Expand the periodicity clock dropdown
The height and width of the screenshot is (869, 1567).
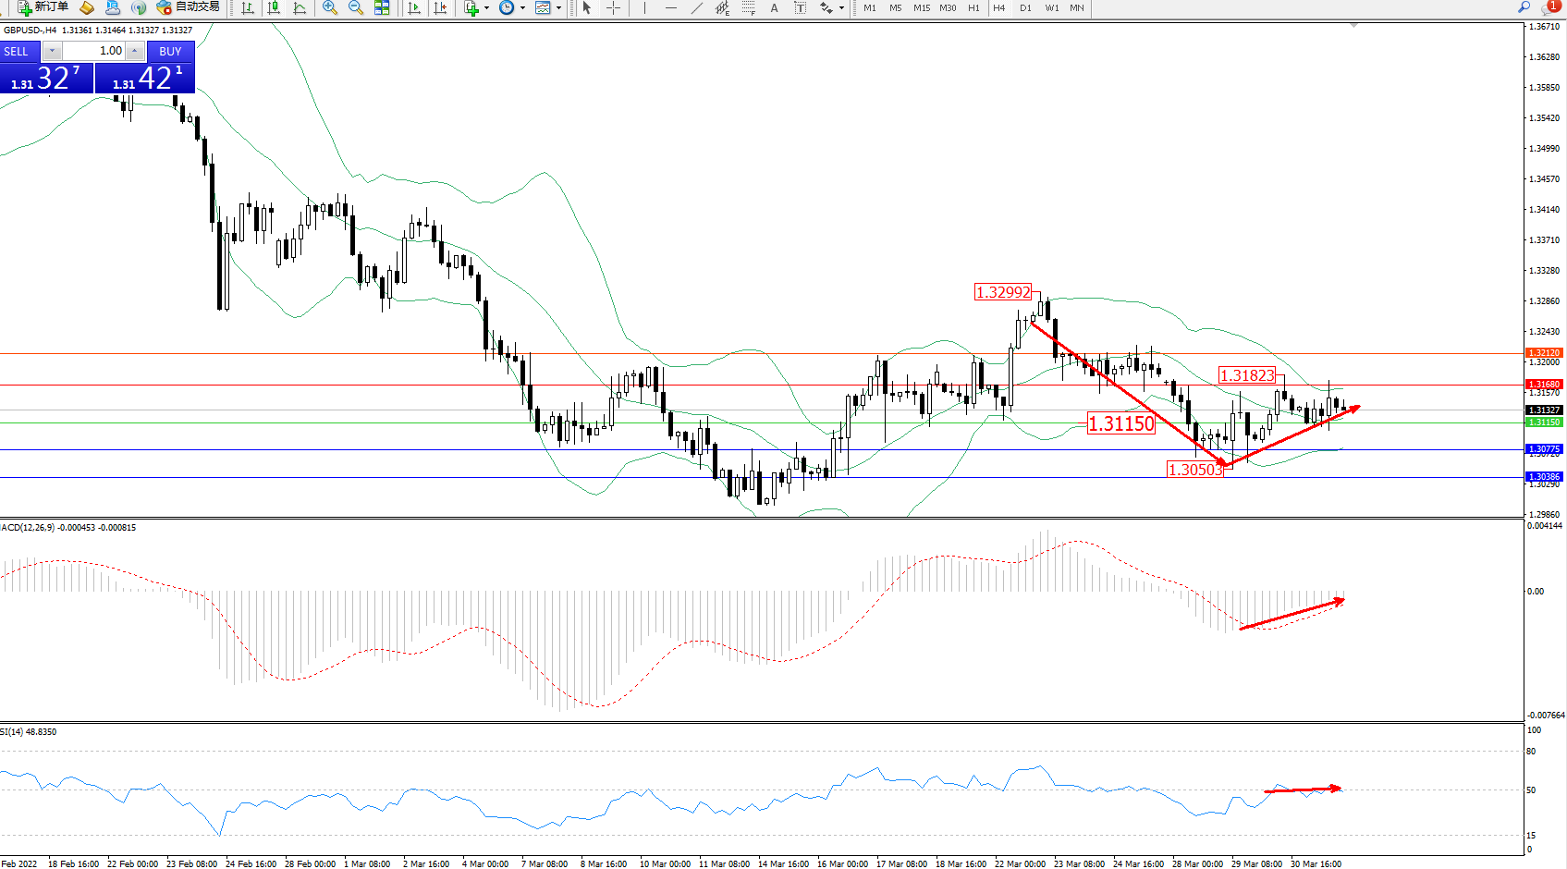pos(522,7)
